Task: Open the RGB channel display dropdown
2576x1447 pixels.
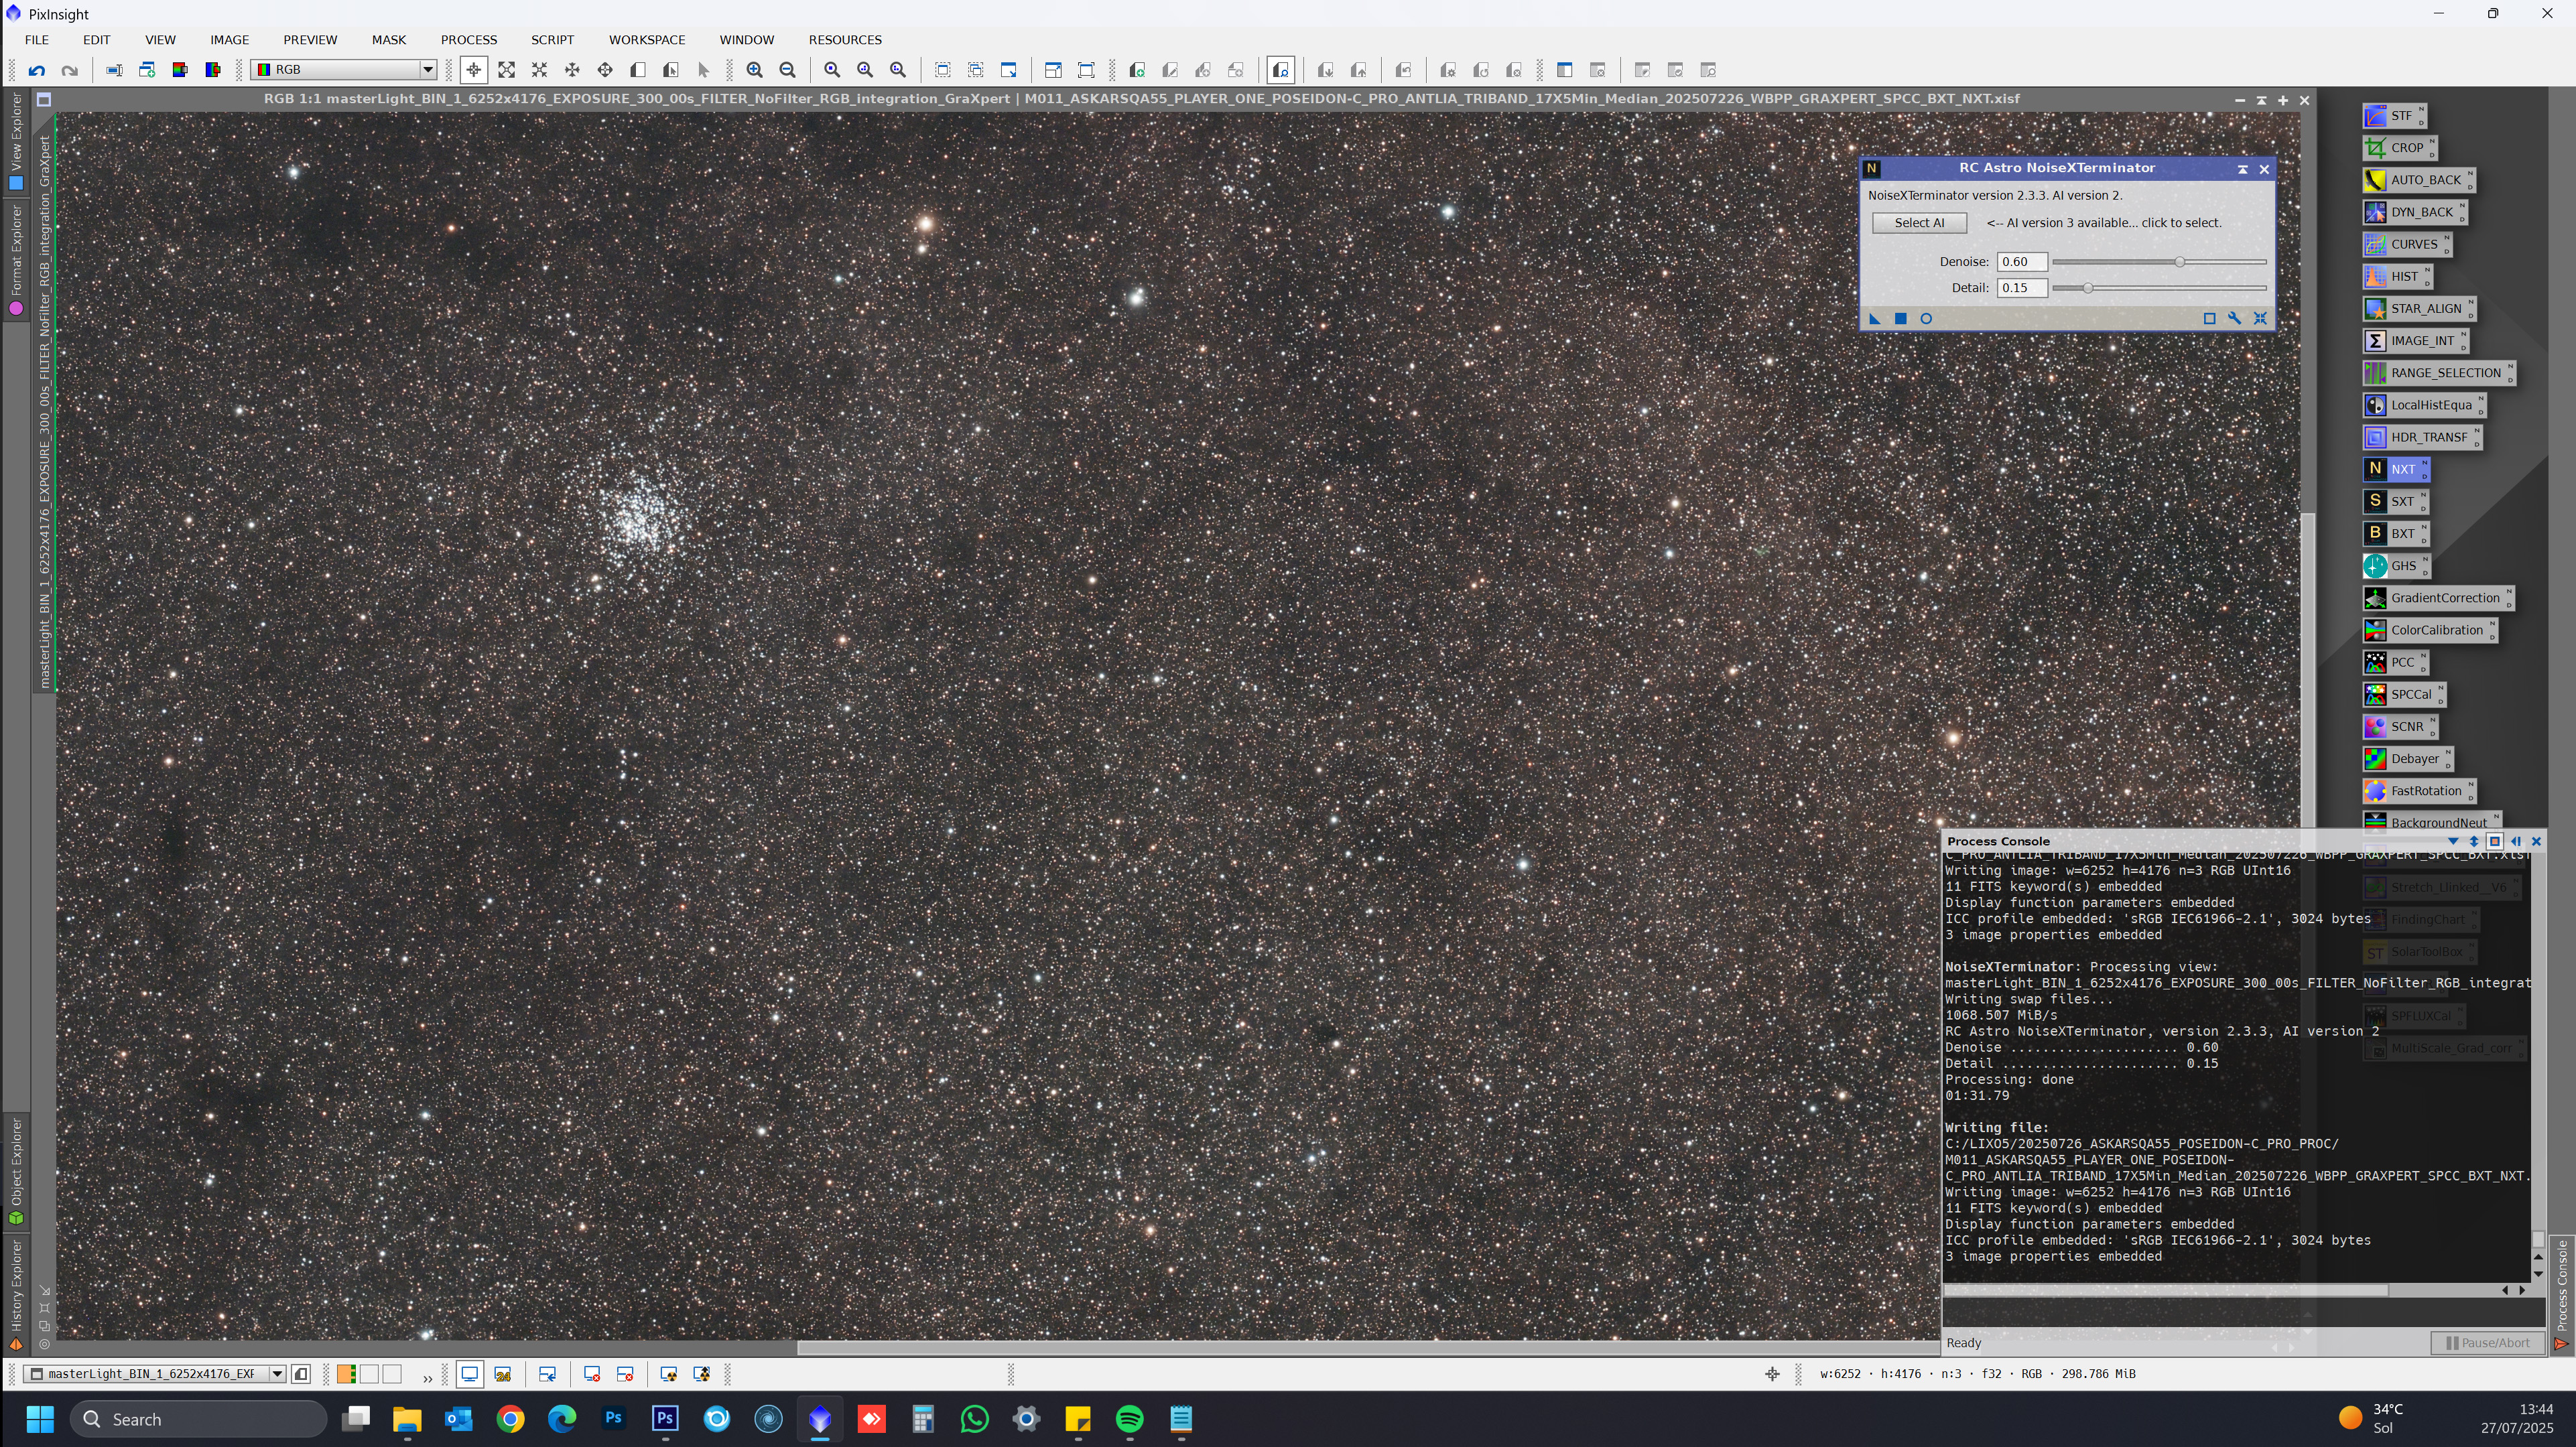Action: tap(427, 70)
